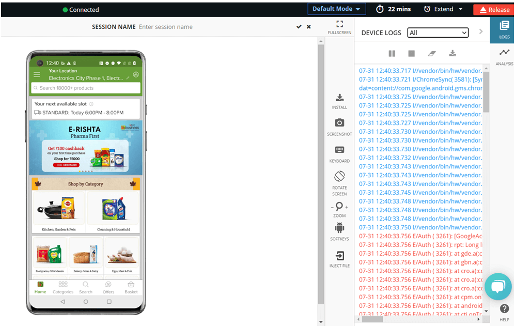Expand the Extend time dropdown
The height and width of the screenshot is (327, 515).
coord(460,9)
